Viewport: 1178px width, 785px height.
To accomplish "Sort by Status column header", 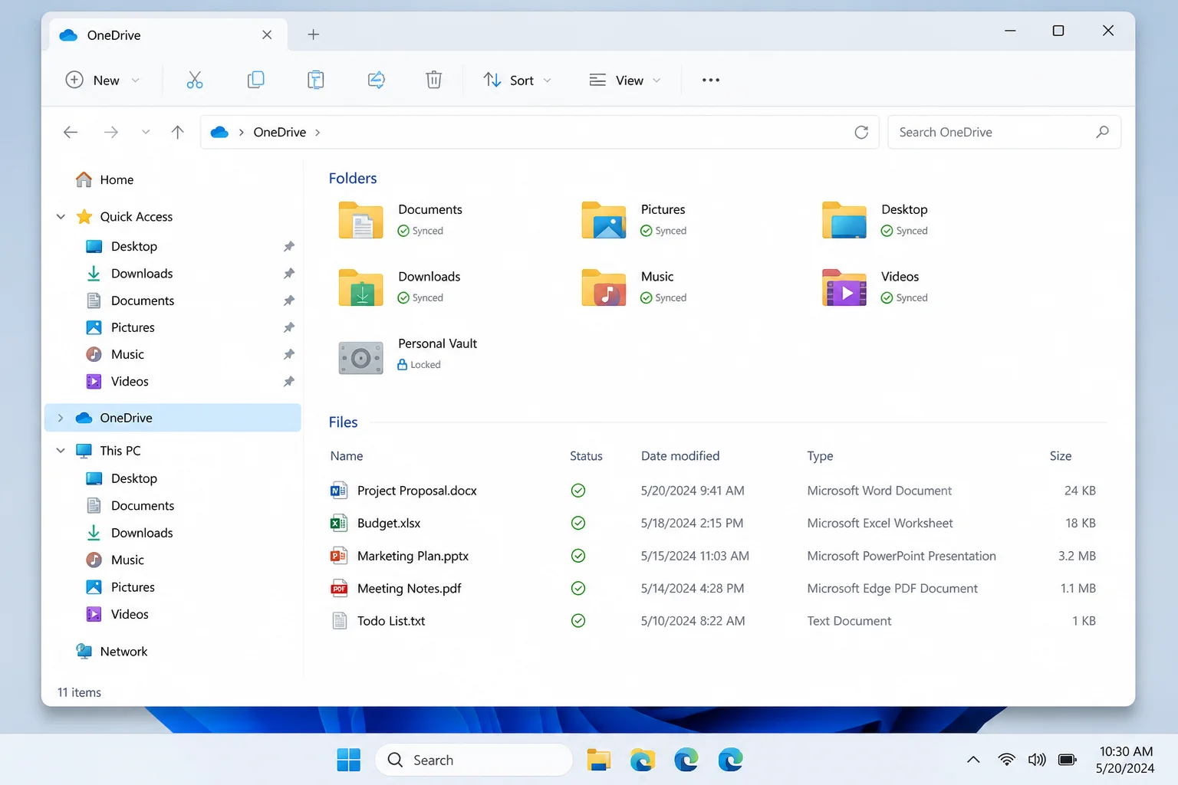I will pyautogui.click(x=586, y=456).
